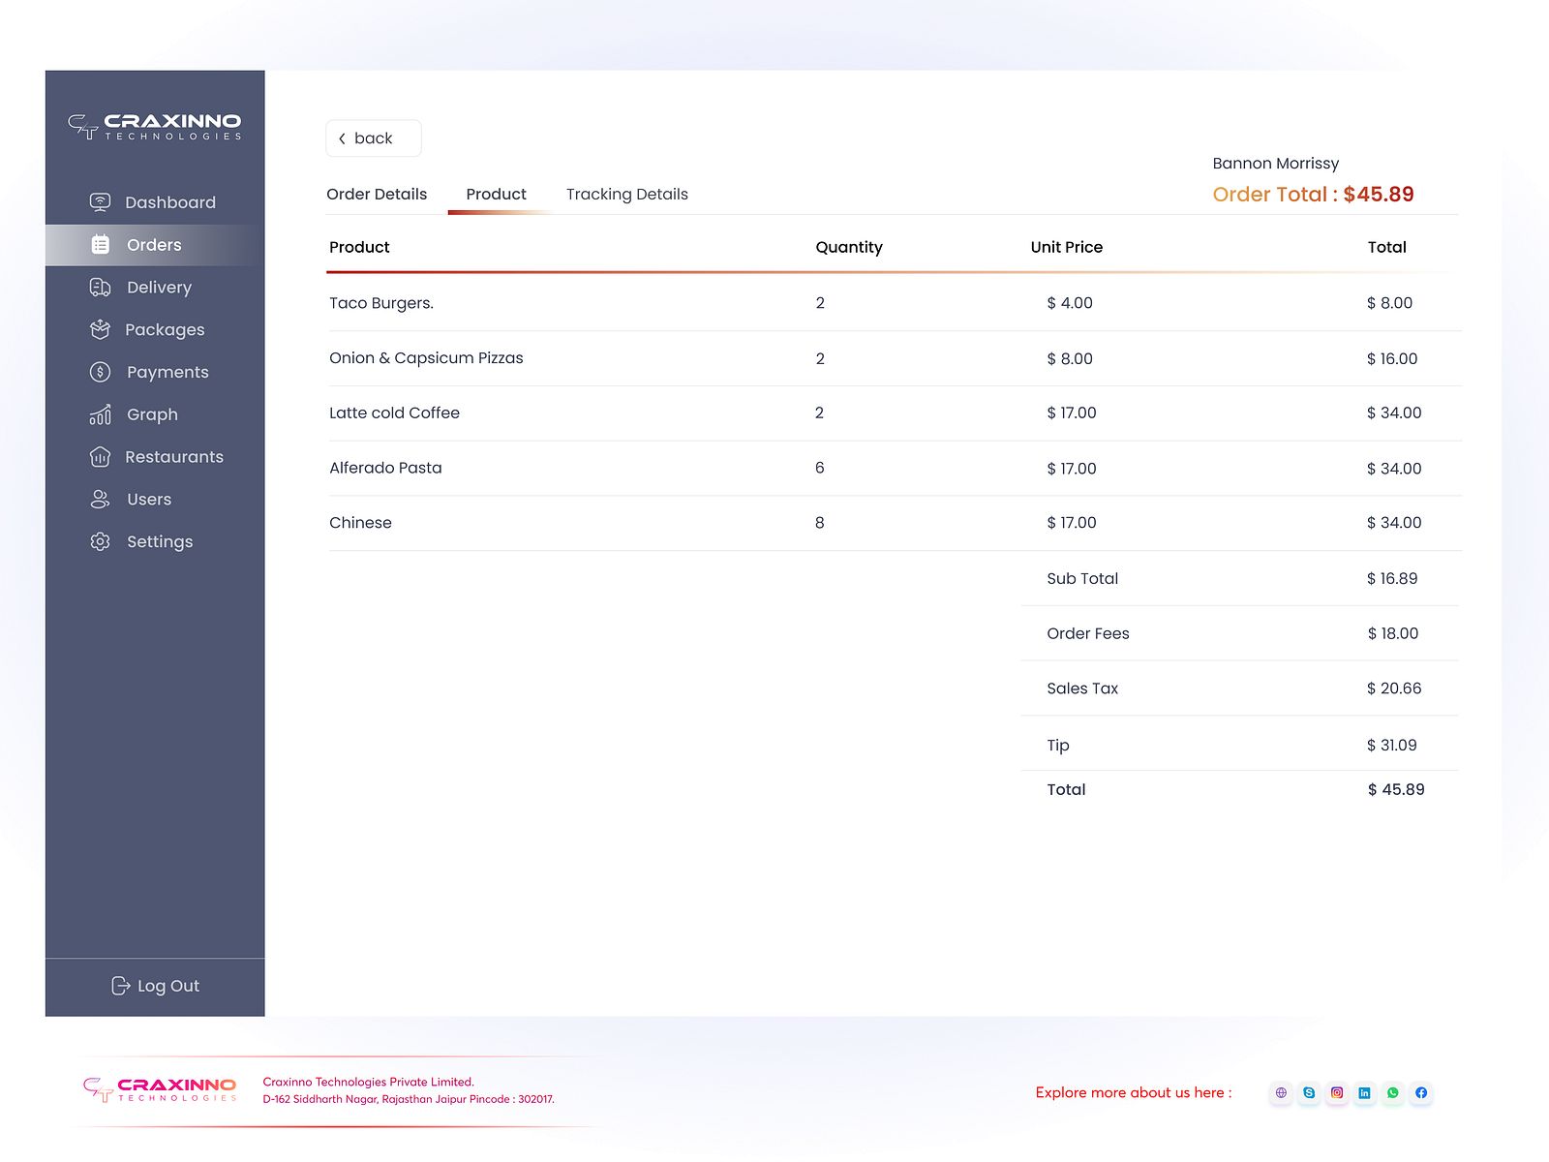Click the $ 8.00 unit price for Pizzas
Screen dimensions: 1549x1162
coord(1070,358)
